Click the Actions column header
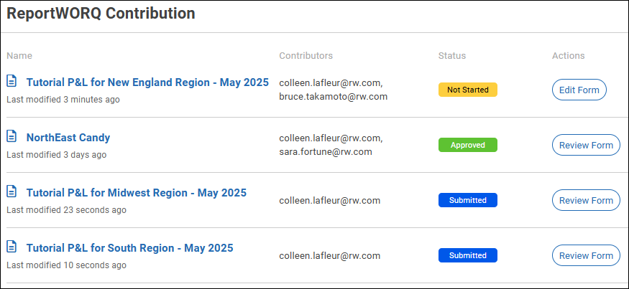The image size is (629, 289). (x=568, y=56)
